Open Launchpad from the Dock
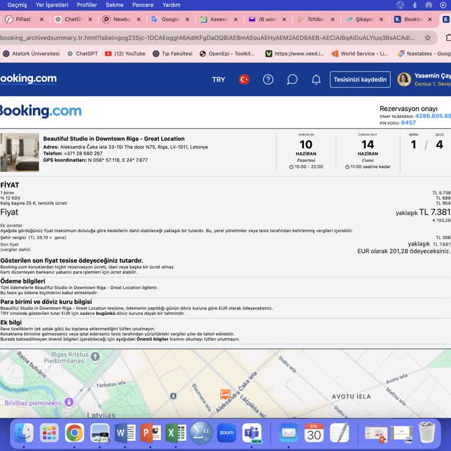Screen dimensions: 451x451 click(x=49, y=432)
